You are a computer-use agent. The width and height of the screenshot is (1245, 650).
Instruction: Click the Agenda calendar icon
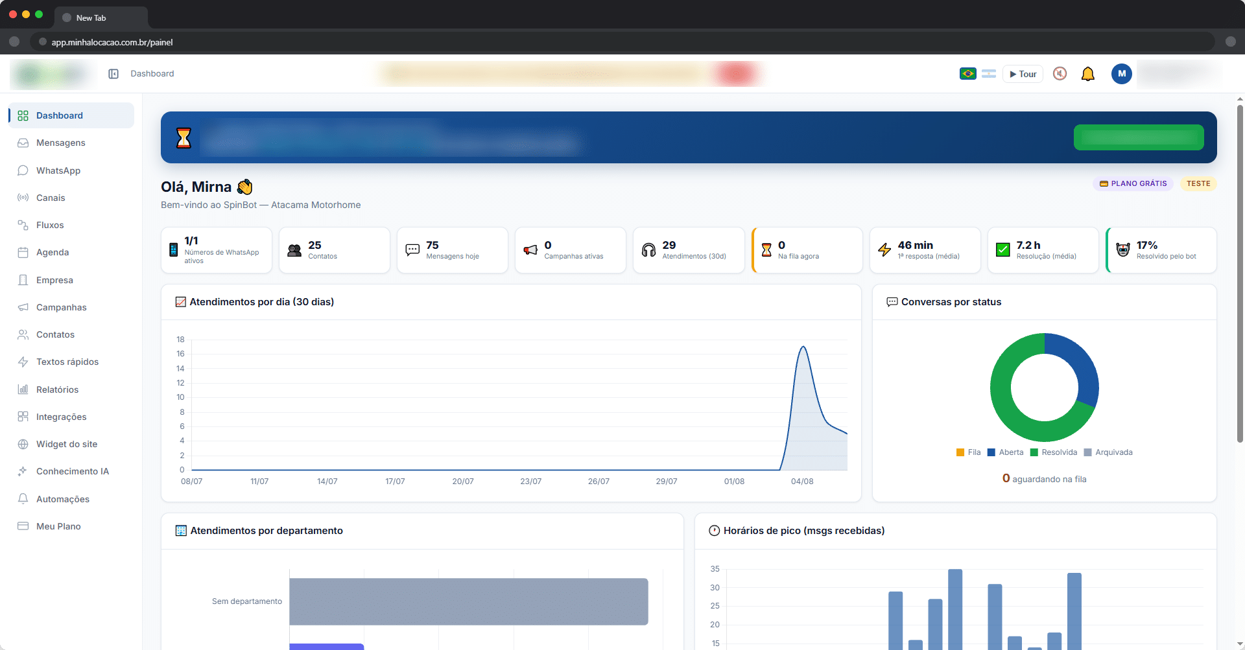click(23, 252)
